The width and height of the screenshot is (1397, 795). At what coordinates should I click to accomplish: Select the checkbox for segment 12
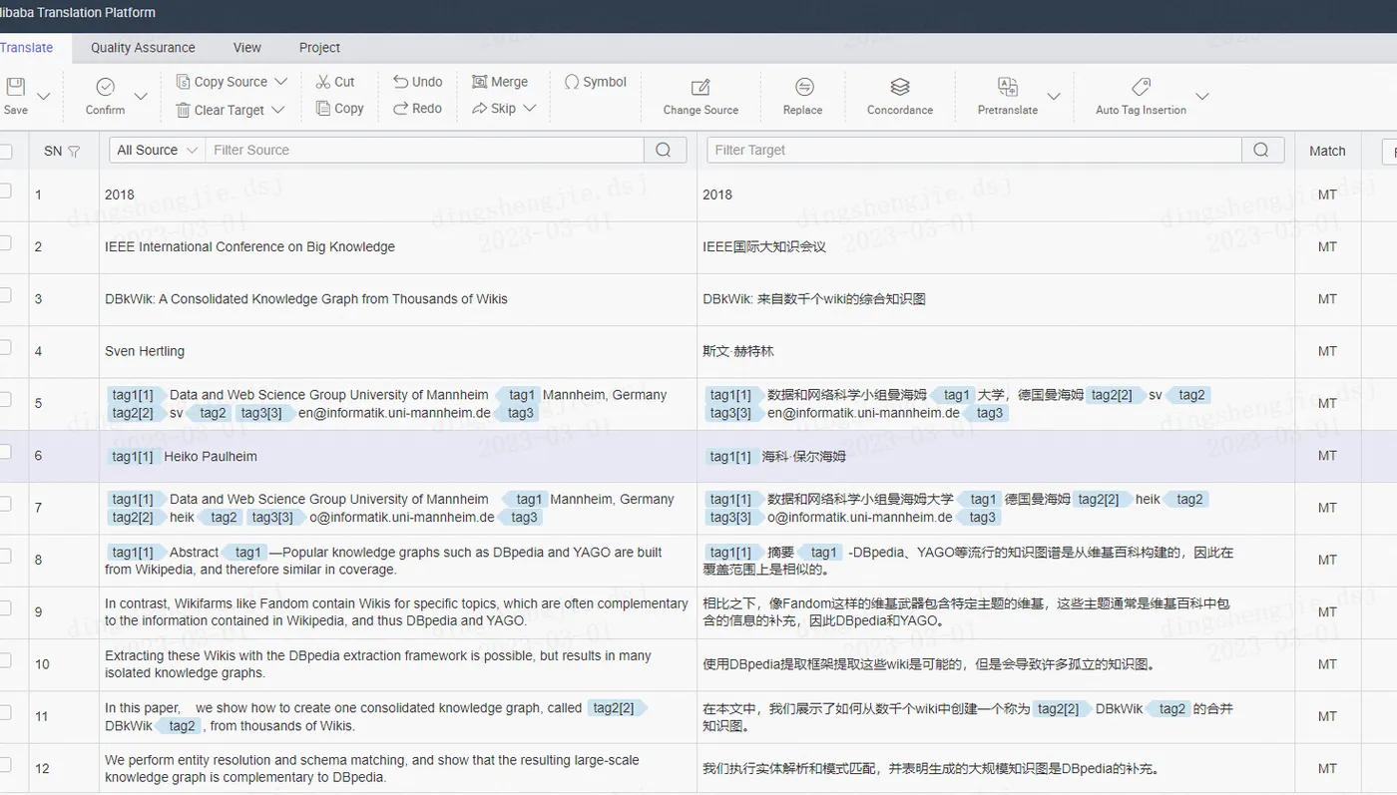point(6,765)
